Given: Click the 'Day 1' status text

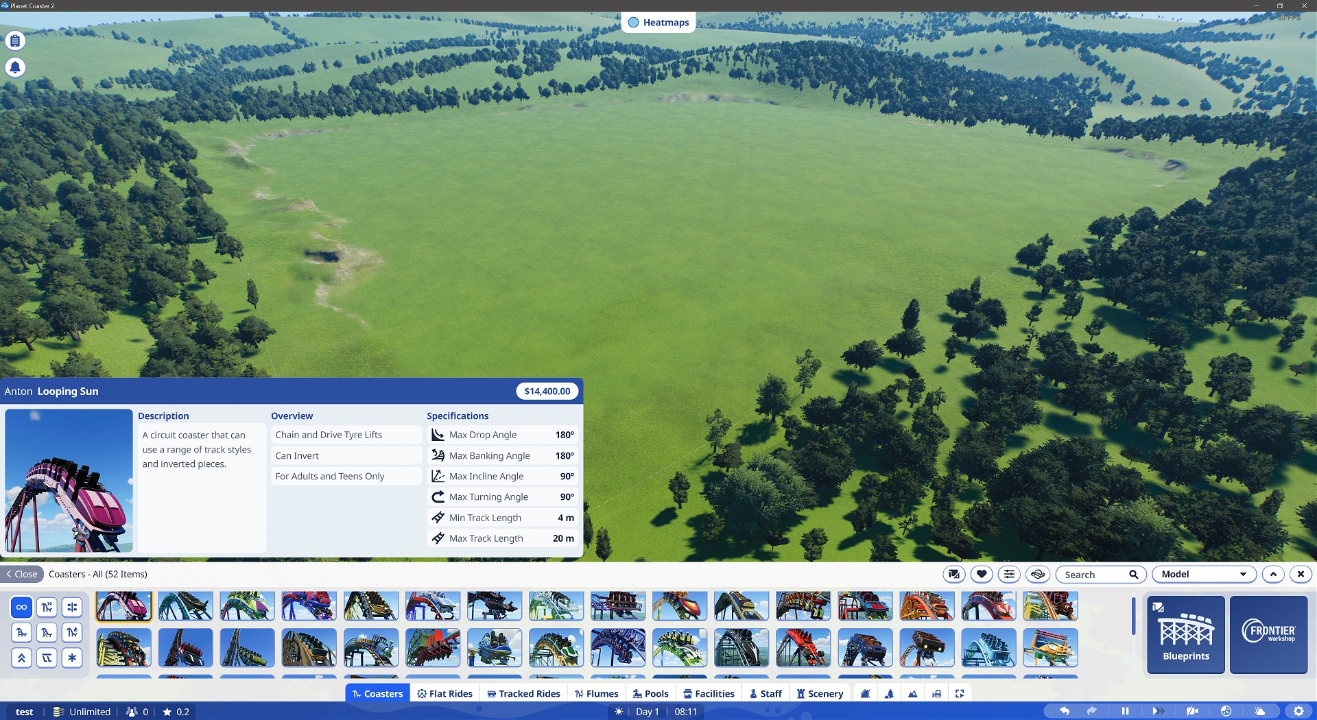Looking at the screenshot, I should tap(647, 712).
